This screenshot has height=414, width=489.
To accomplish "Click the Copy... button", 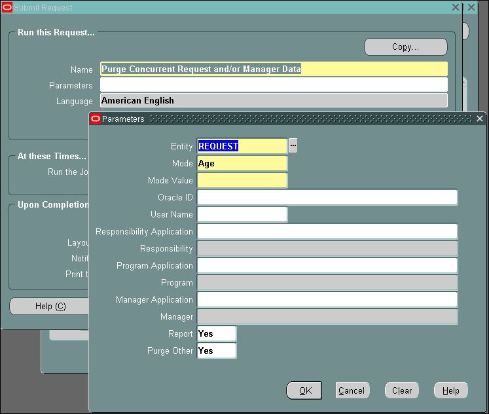I will 405,47.
